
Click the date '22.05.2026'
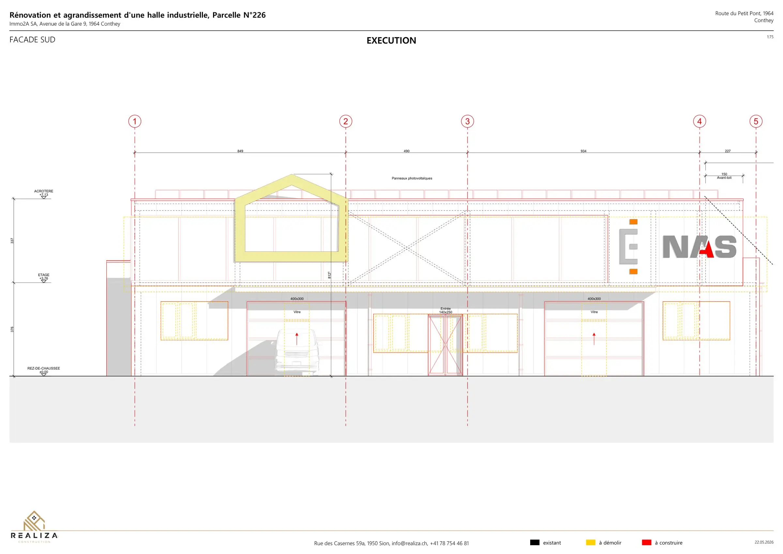[x=764, y=542]
